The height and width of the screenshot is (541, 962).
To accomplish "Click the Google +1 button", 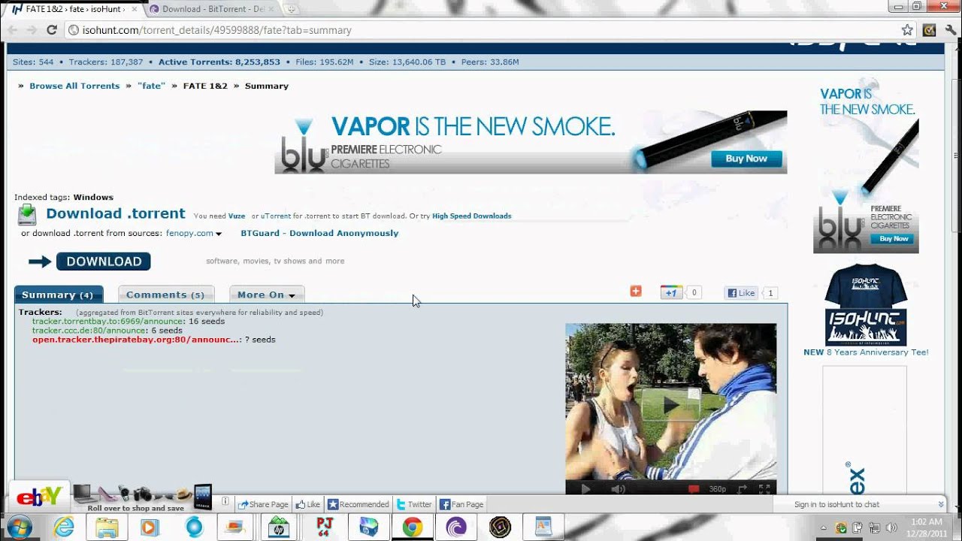I will [670, 293].
